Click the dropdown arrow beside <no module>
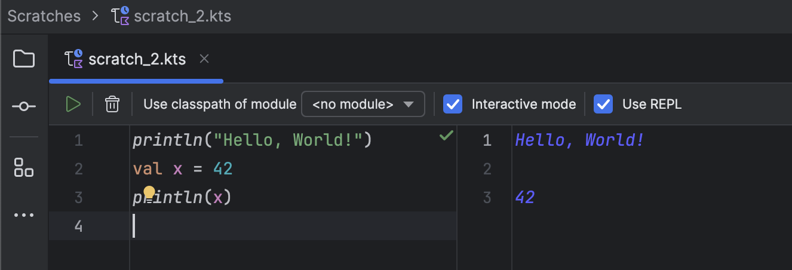Viewport: 792px width, 270px height. (409, 105)
